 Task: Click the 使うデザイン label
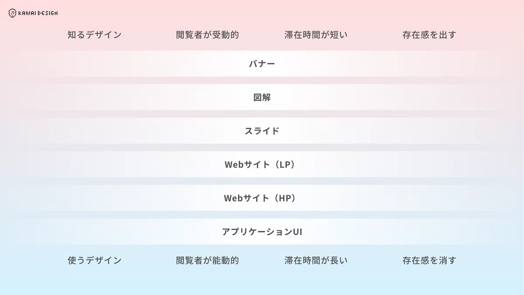[94, 260]
